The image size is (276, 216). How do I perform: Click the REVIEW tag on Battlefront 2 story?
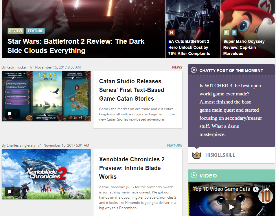16,31
